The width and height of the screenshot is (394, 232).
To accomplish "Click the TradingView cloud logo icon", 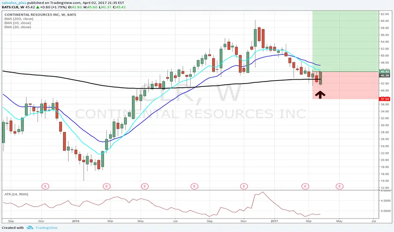I will click(30, 227).
